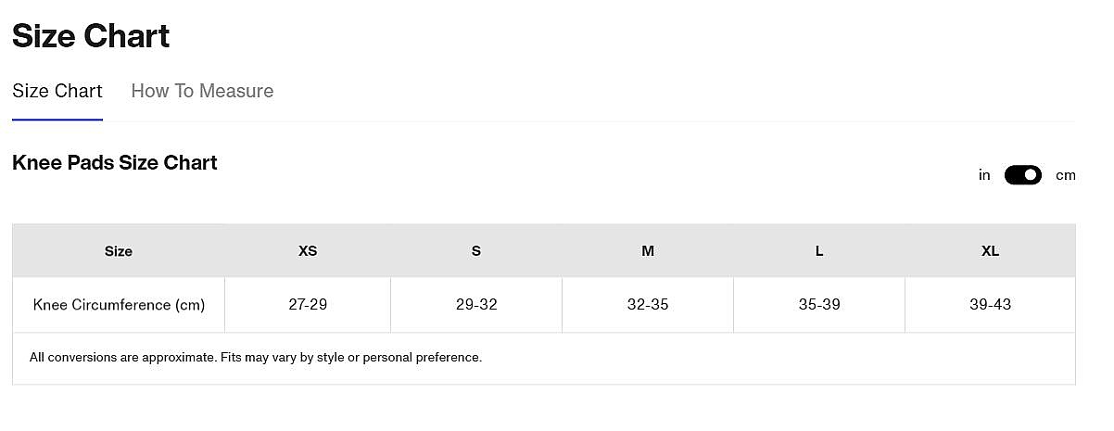The width and height of the screenshot is (1114, 431).
Task: Click the Knee Pads Size Chart heading
Action: click(115, 163)
